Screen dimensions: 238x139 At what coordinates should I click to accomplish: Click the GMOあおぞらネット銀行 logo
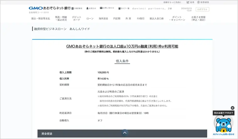pos(50,8)
